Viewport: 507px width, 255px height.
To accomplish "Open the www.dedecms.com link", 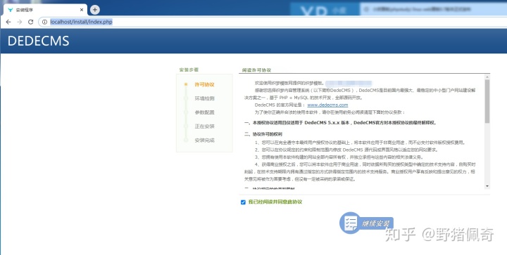I will click(327, 105).
